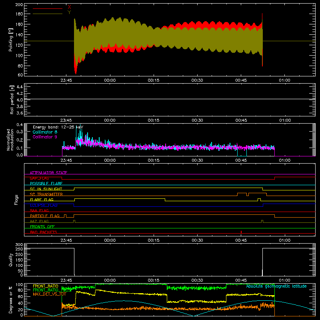Click the flare flag pulse near 00:51

[259, 200]
